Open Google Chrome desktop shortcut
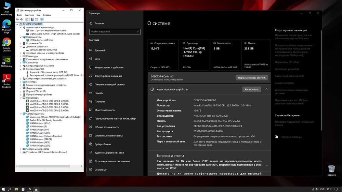The image size is (342, 192). [6, 45]
